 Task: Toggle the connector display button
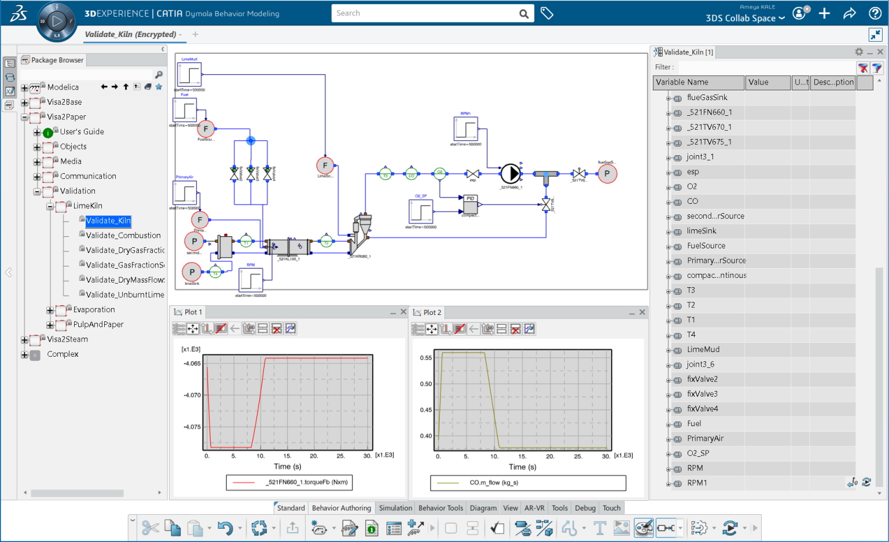pos(666,528)
